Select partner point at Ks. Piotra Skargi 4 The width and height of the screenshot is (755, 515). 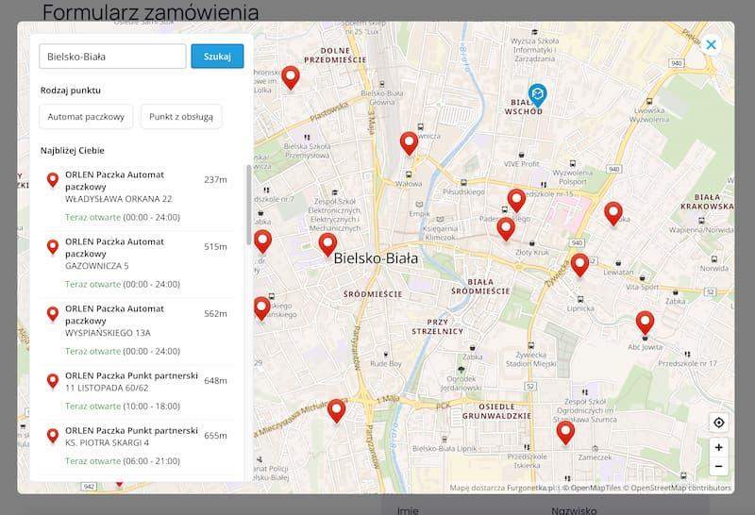pos(137,446)
